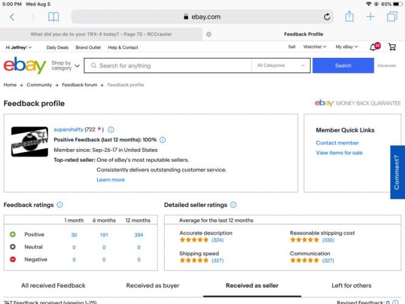Click the red Negative minus icon
Viewport: 405px width, 304px height.
point(13,259)
